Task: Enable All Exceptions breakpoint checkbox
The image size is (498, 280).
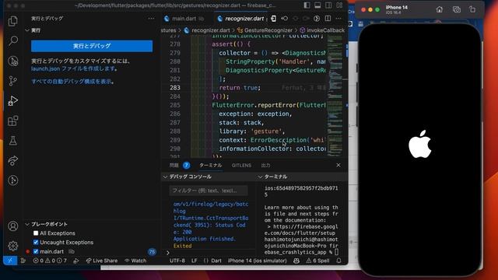Action: (36, 233)
